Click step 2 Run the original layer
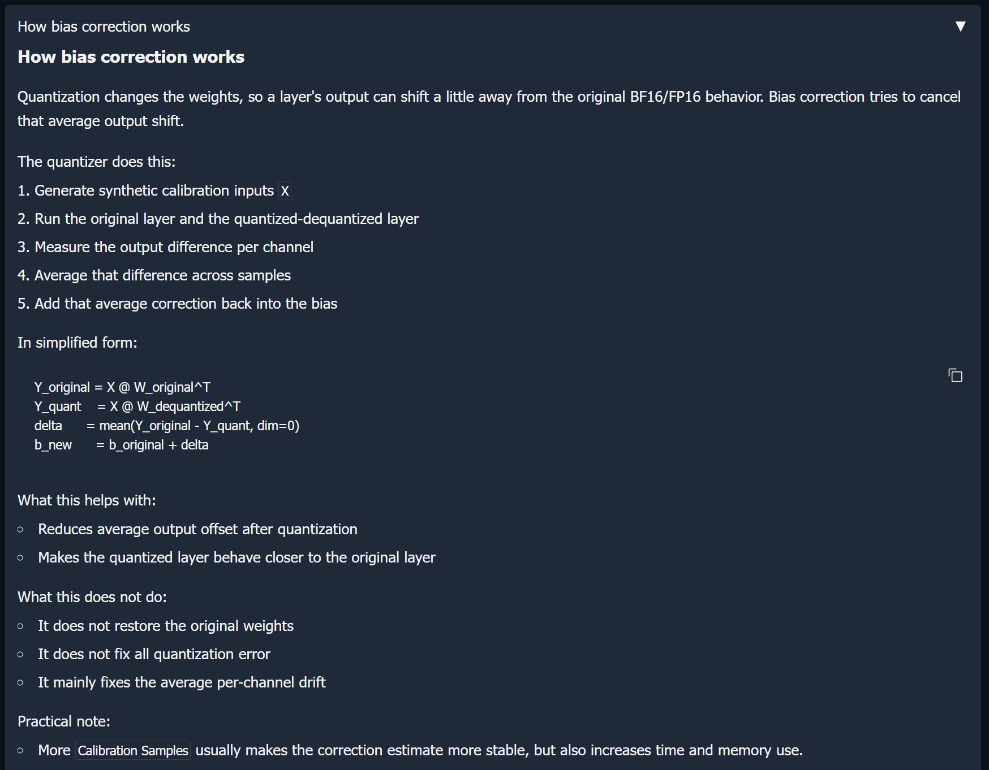The width and height of the screenshot is (989, 770). click(218, 219)
